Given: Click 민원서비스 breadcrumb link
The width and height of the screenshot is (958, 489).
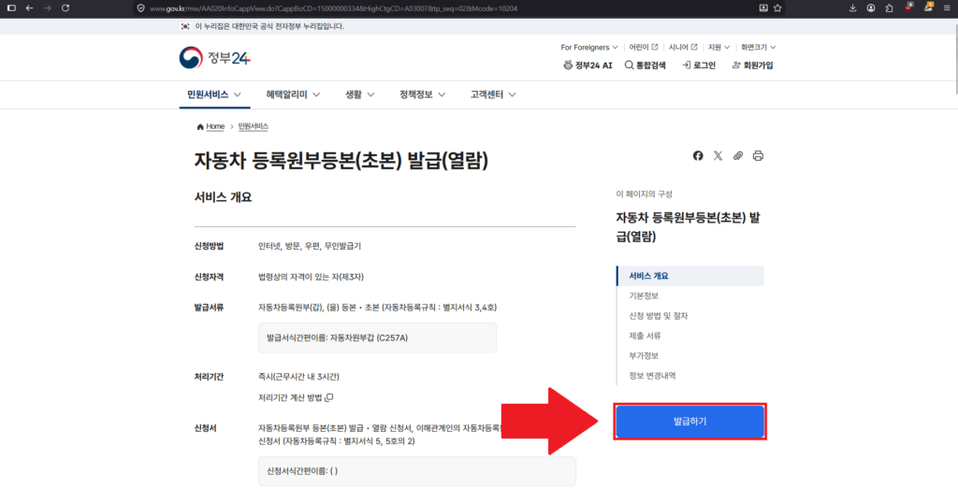Looking at the screenshot, I should [253, 126].
